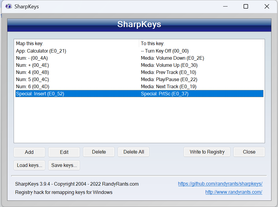Open the randyrants.com link
278x207 pixels.
coord(234,192)
